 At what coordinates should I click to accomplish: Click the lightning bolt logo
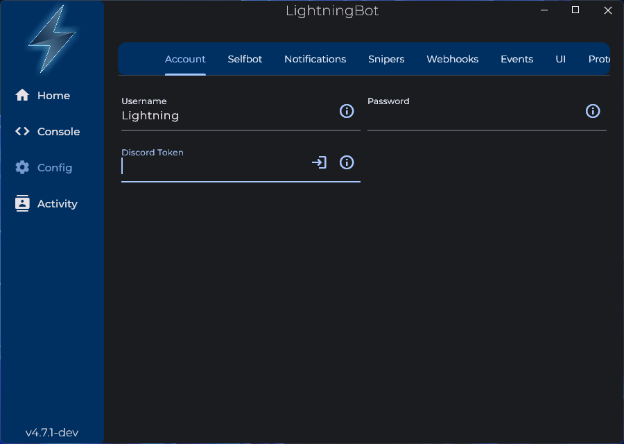coord(51,40)
